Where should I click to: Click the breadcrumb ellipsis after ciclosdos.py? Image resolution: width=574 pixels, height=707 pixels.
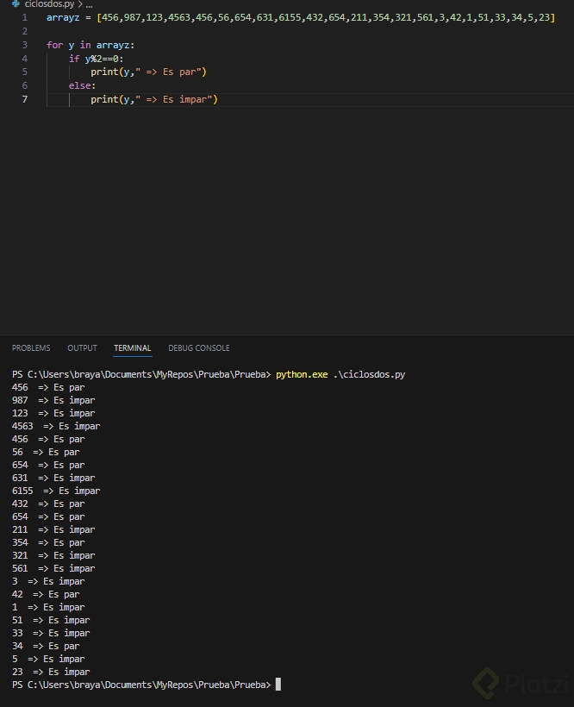tap(89, 4)
